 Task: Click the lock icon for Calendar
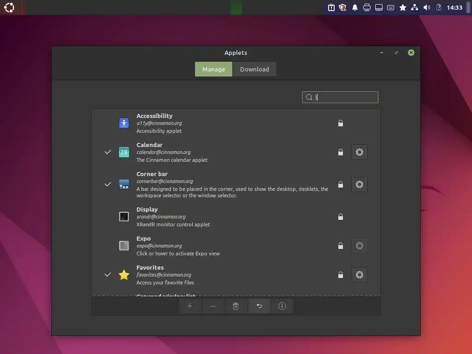(341, 152)
